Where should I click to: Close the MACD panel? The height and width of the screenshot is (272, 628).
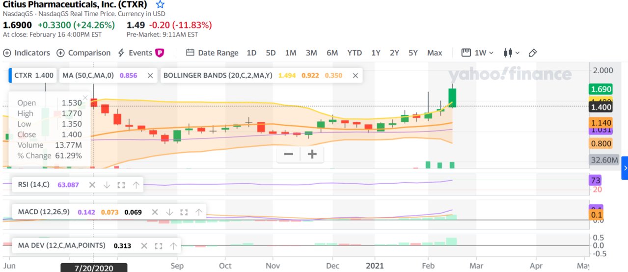155,212
